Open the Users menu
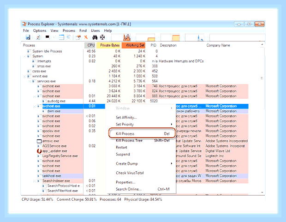Image resolution: width=286 pixels, height=222 pixels. (95, 30)
